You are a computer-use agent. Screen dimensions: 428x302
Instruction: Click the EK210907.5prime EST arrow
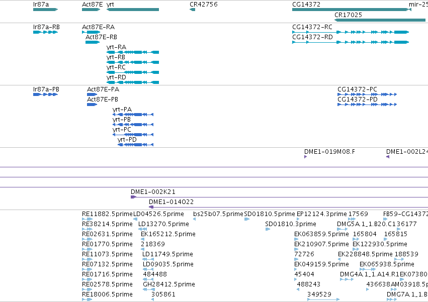pyautogui.click(x=296, y=249)
